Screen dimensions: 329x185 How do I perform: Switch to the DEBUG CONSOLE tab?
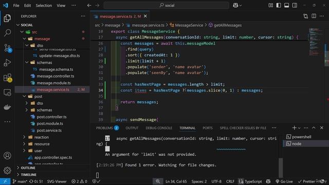point(159,128)
